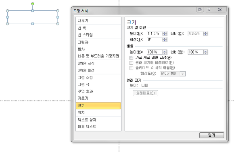This screenshot has width=234, height=152.
Task: Increase the 너비(W) scale percentage spinner
Action: [205, 51]
